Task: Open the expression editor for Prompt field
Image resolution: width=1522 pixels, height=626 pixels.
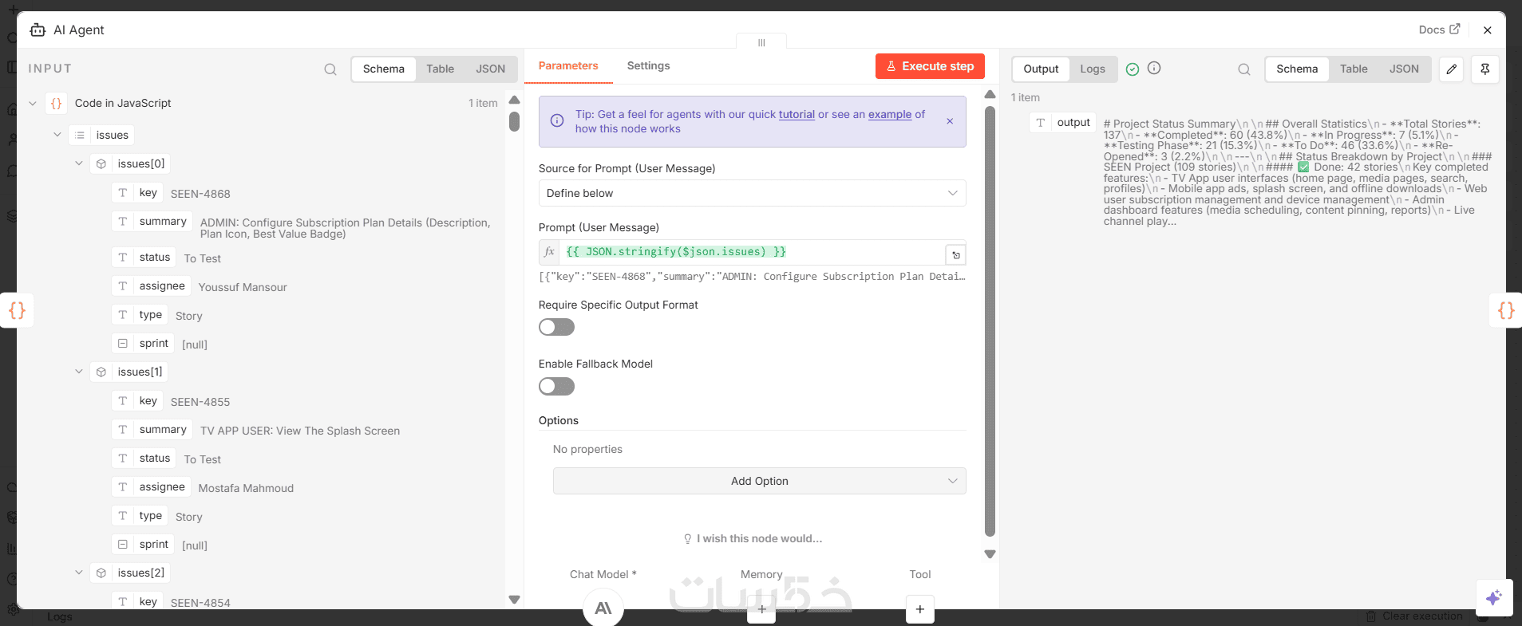Action: pos(955,255)
